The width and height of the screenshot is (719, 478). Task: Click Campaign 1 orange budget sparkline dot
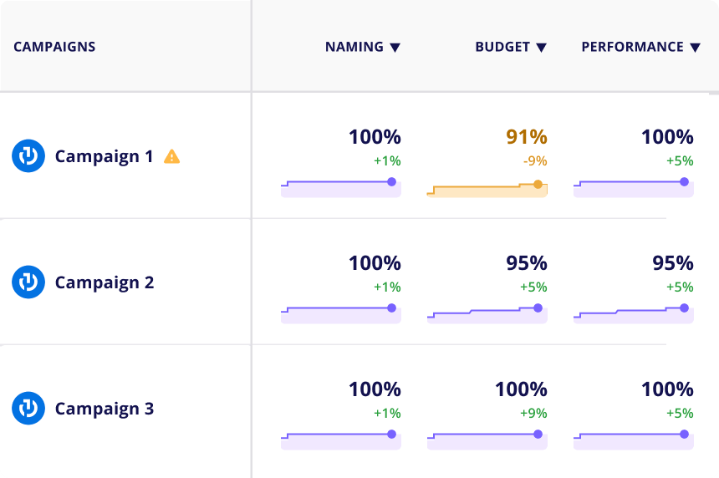tap(538, 185)
